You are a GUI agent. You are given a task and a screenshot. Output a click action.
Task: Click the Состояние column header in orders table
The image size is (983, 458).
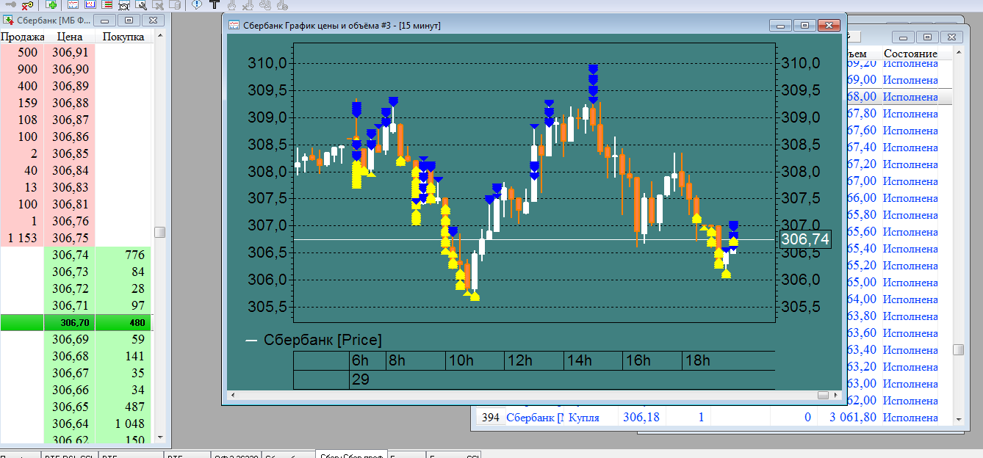[x=910, y=54]
